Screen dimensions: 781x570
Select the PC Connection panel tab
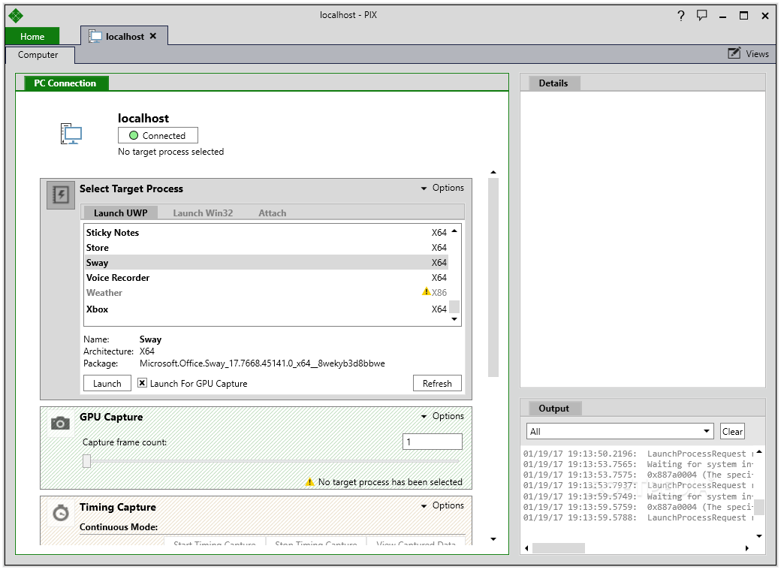click(65, 83)
